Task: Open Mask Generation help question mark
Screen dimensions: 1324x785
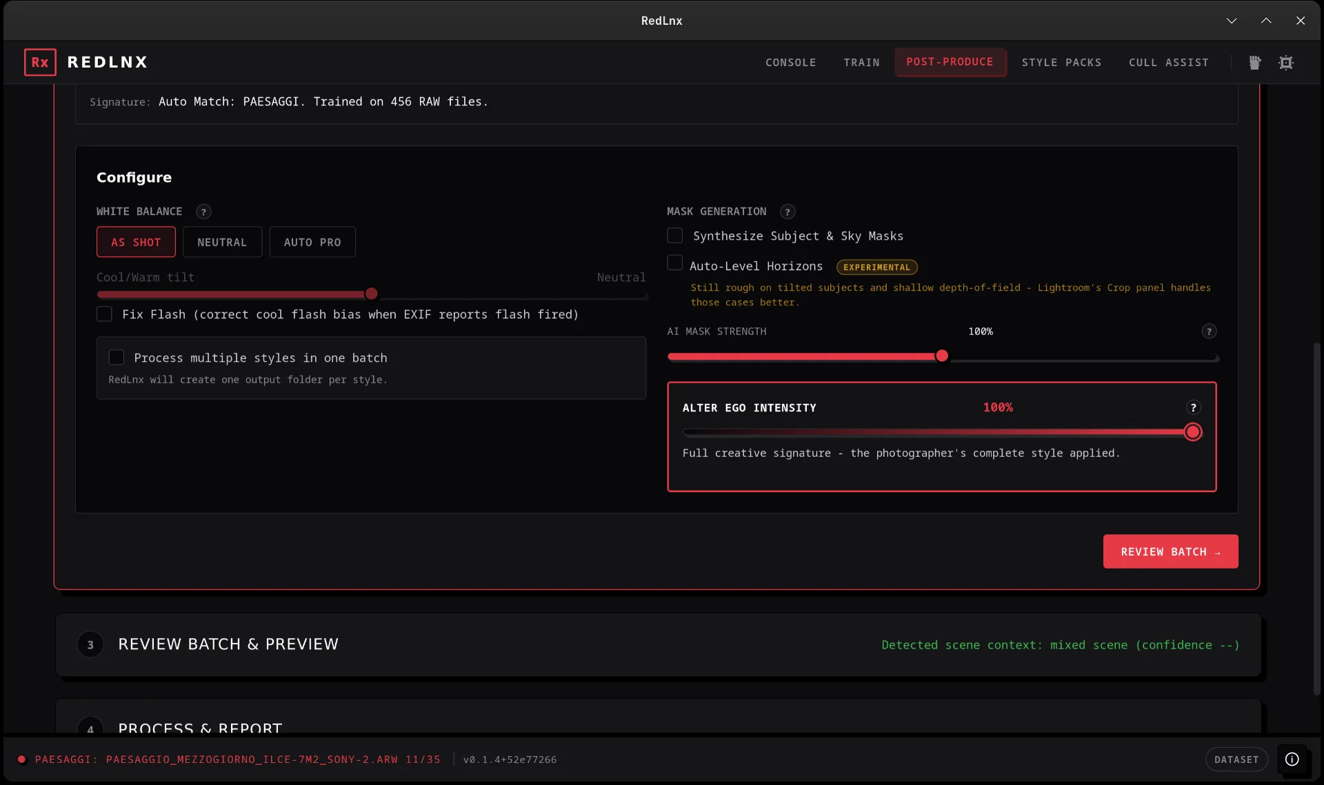Action: [788, 212]
